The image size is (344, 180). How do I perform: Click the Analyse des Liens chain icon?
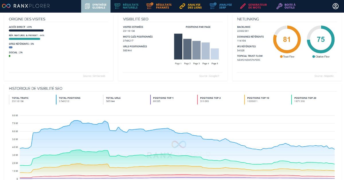tap(182, 6)
